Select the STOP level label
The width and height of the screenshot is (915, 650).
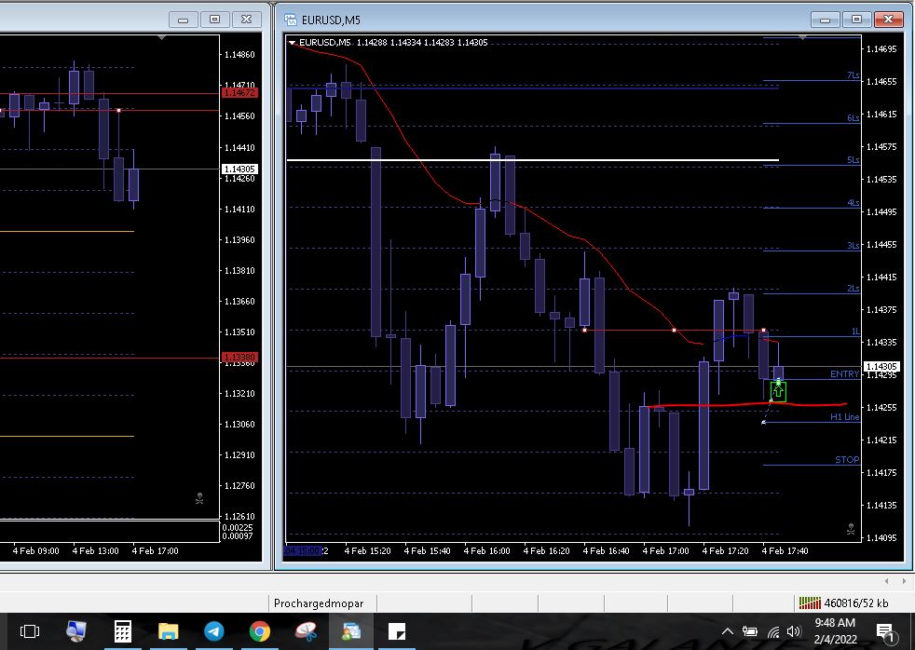(x=847, y=460)
